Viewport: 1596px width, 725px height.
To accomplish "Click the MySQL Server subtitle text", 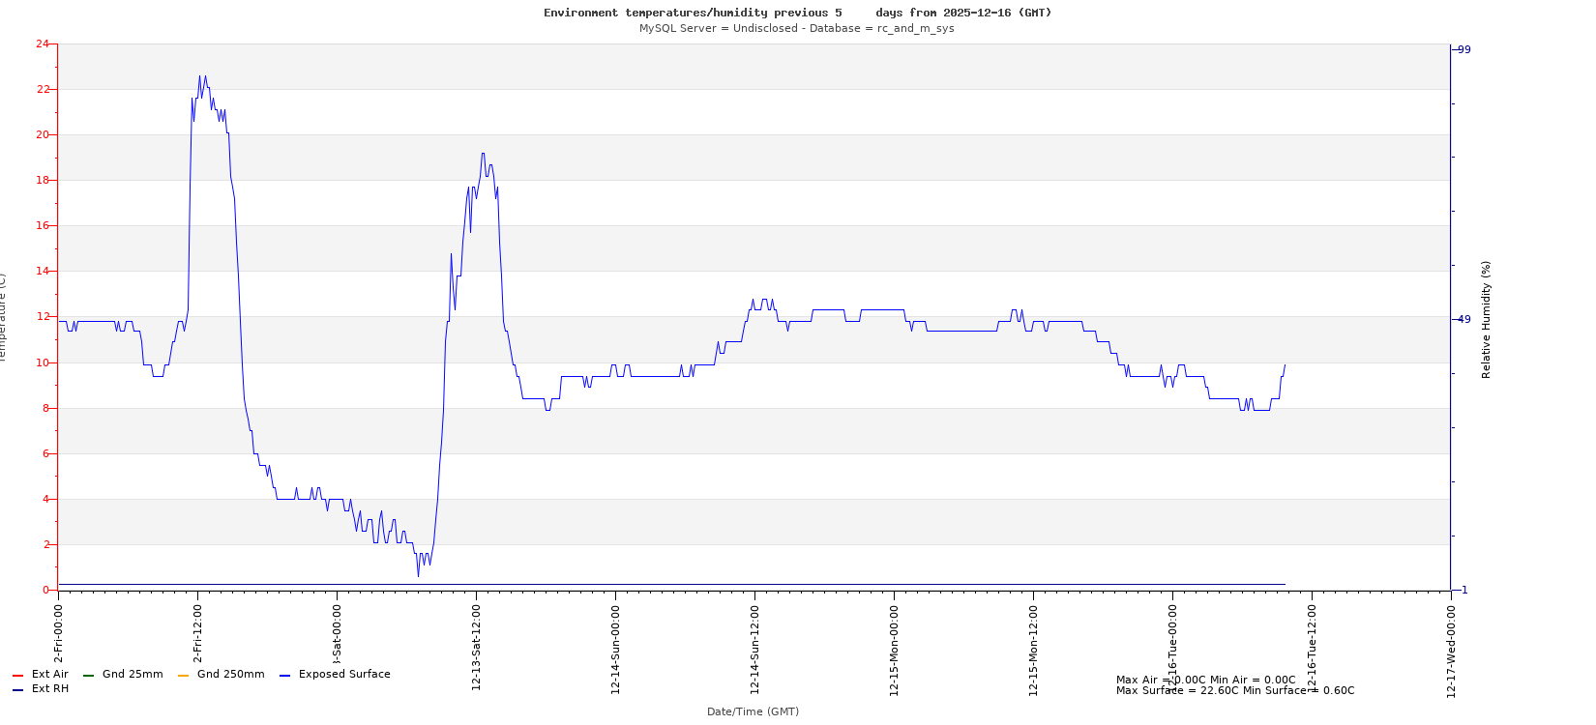I will [796, 28].
